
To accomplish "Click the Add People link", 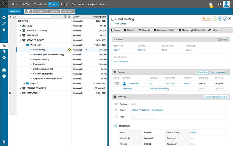I will point(127,88).
